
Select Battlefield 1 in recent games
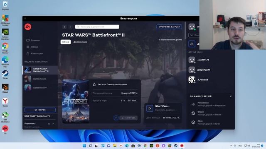40,79
